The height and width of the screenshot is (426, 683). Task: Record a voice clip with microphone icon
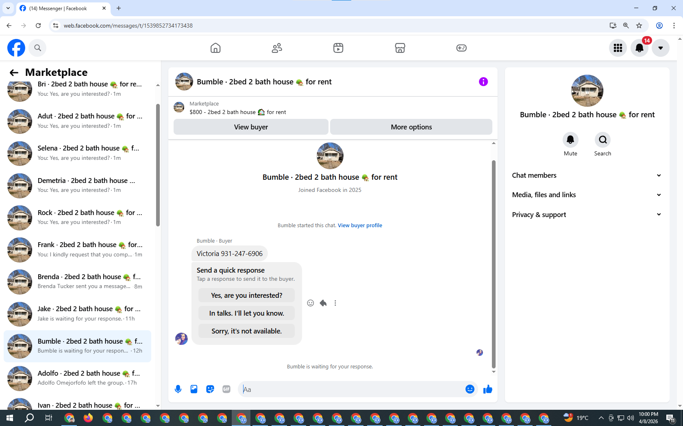click(178, 389)
